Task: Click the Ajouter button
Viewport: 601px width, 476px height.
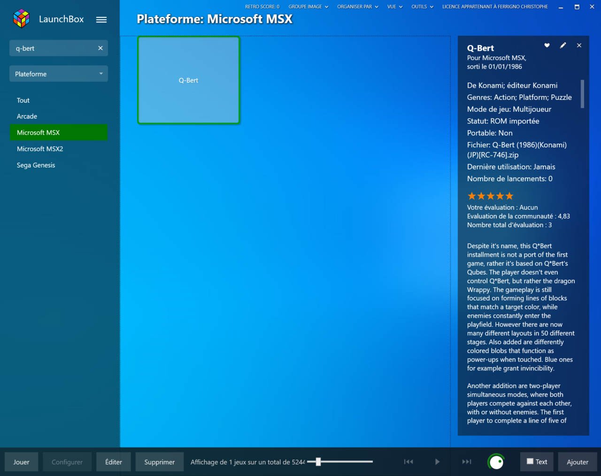Action: [x=578, y=462]
